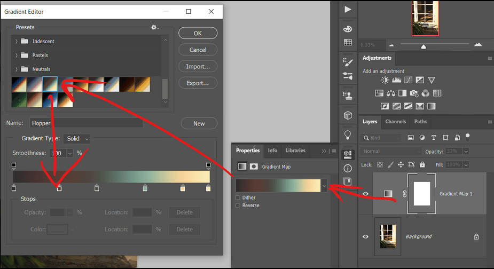Viewport: 494px width, 269px height.
Task: Add a Curves adjustment
Action: point(408,80)
